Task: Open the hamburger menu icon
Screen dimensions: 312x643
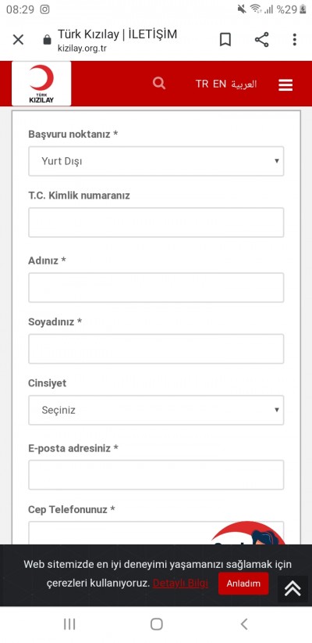Action: coord(285,85)
